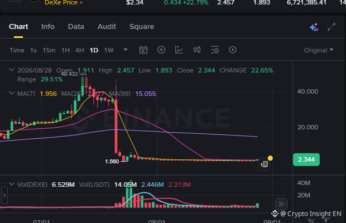Collapse the OHLC date info row chevron

point(12,70)
